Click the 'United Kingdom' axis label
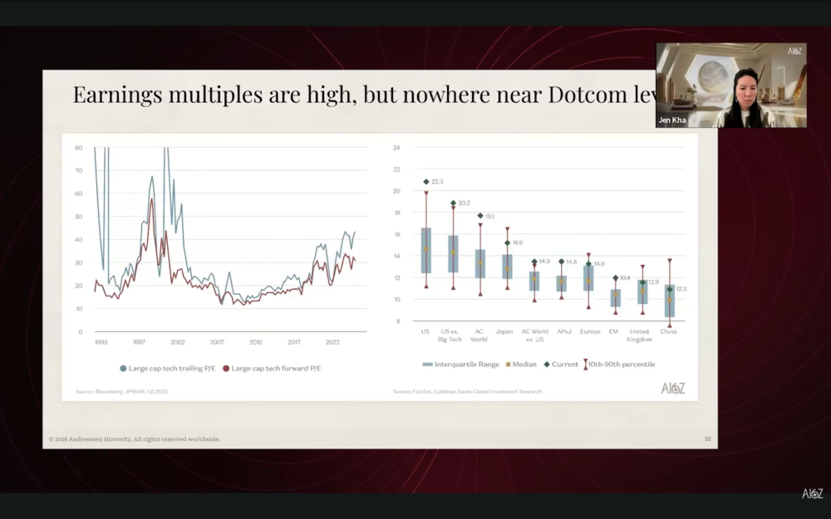The image size is (831, 519). [x=639, y=335]
